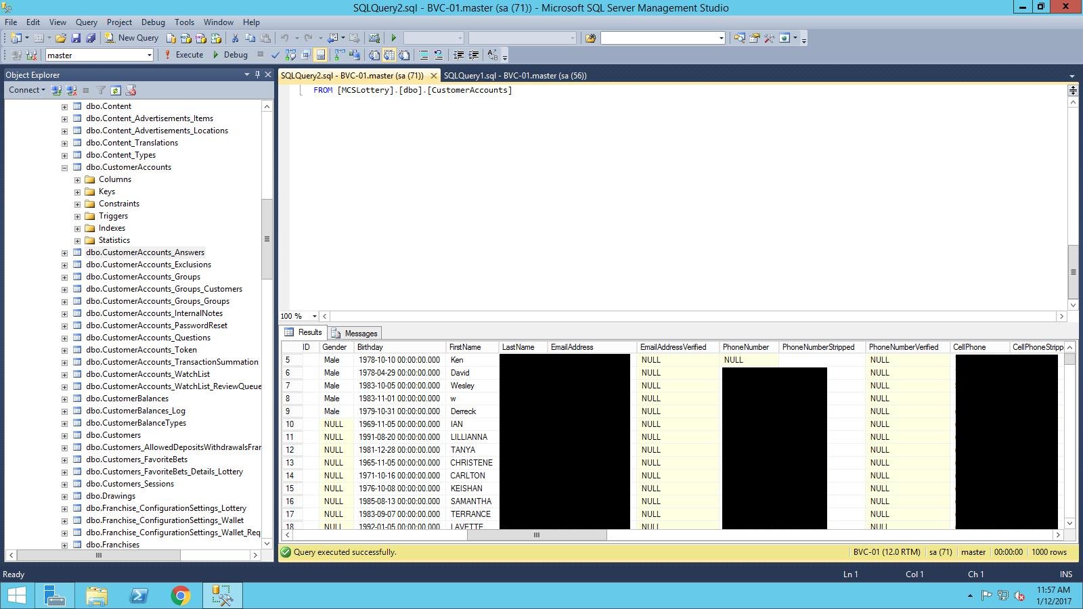Click the Birthday column header
This screenshot has width=1083, height=609.
400,347
